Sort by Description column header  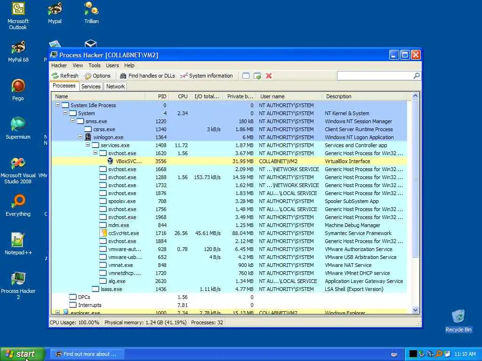click(x=364, y=96)
